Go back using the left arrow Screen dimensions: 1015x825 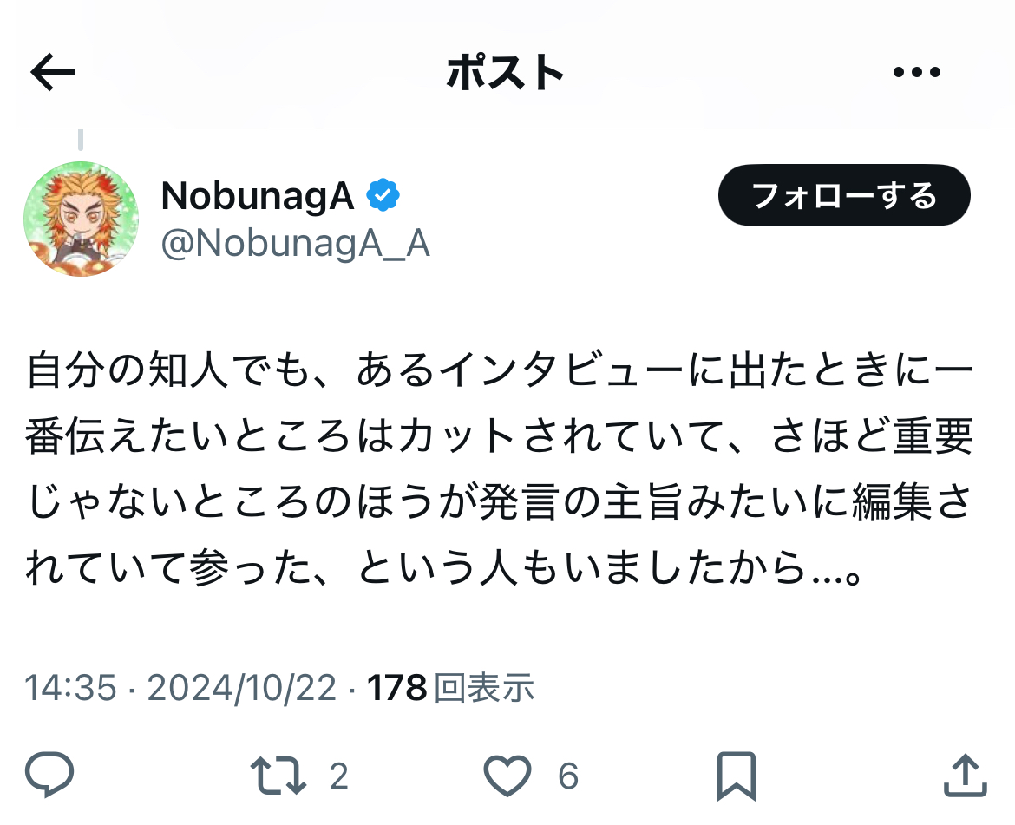click(53, 72)
